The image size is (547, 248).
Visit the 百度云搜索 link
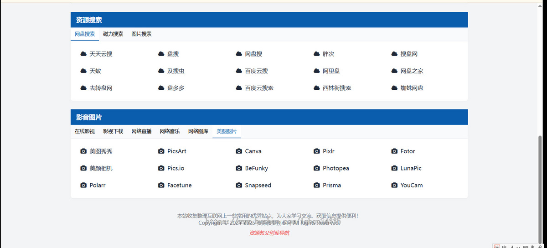pos(259,88)
